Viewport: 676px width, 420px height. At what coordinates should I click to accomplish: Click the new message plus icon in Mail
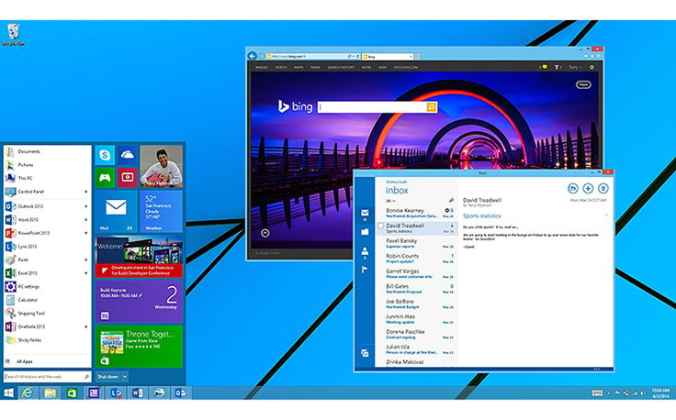pos(588,188)
